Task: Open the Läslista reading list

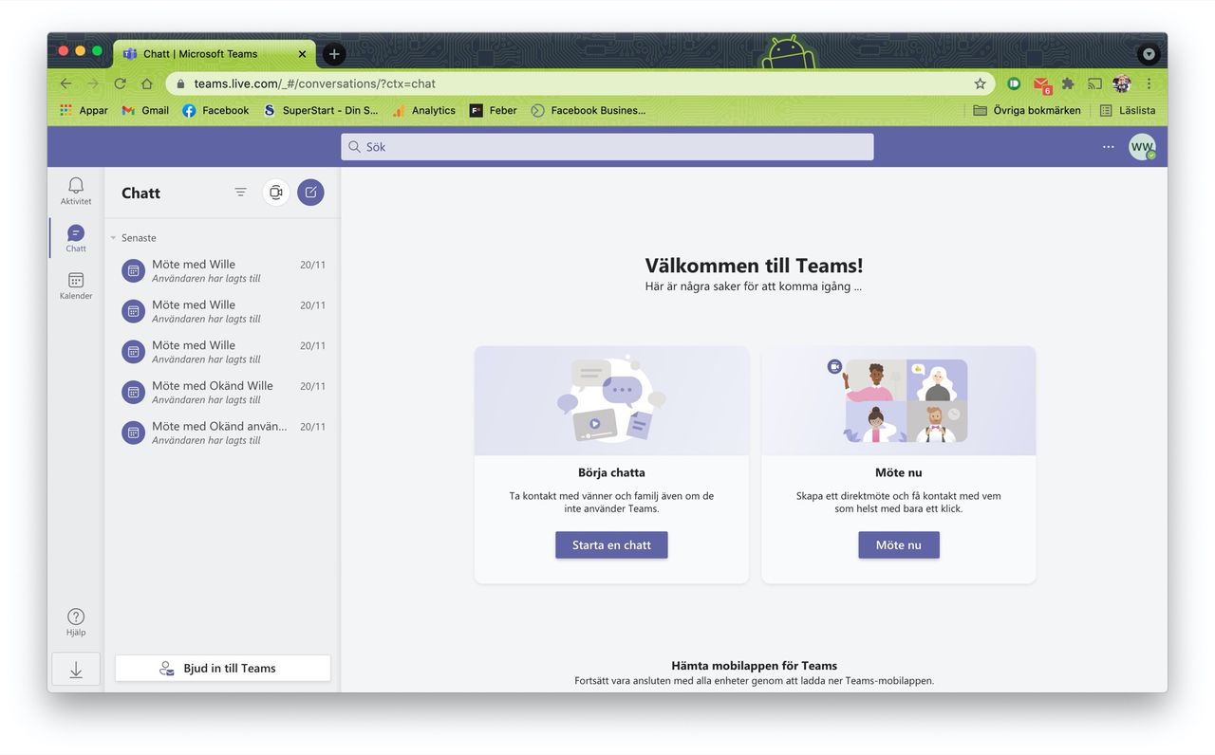Action: [x=1127, y=111]
